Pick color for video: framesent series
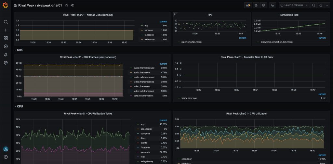Image resolution: width=333 pixels, height=164 pixels. (131, 87)
